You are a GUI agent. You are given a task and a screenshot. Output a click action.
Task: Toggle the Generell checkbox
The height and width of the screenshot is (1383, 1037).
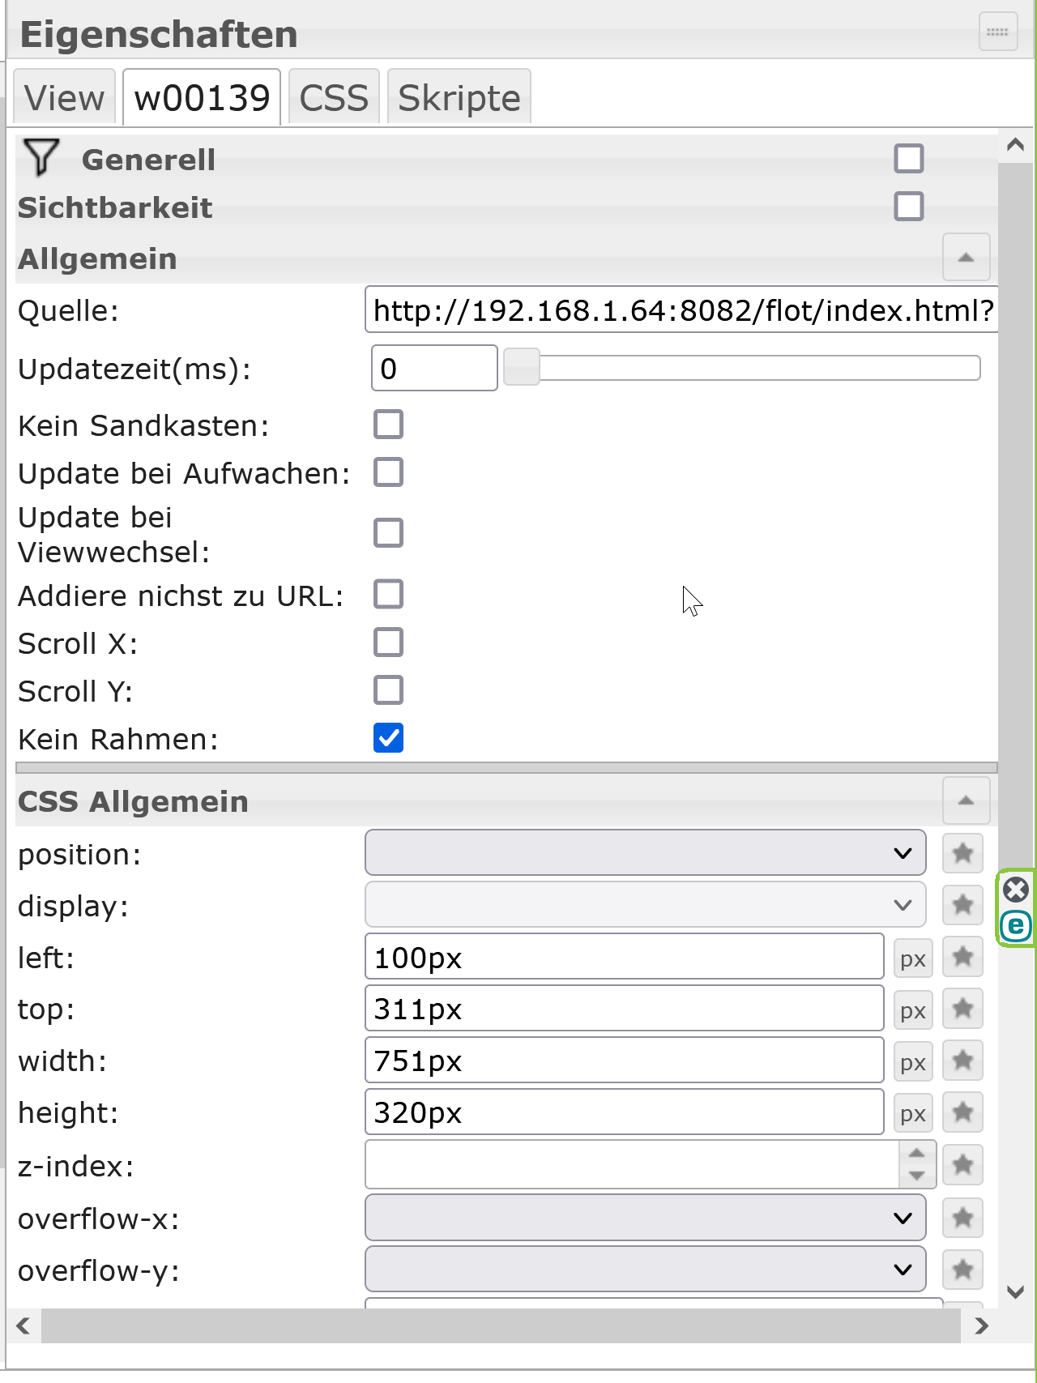point(909,159)
